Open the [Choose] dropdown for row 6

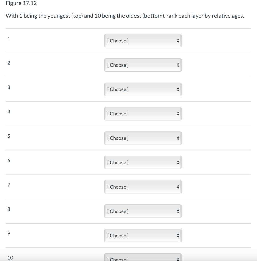tap(139, 162)
